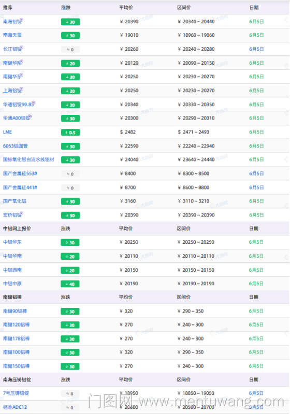Screen dimensions: 290x414
Task: Click the green down-40 badge for 中铝中原
Action: pyautogui.click(x=70, y=284)
